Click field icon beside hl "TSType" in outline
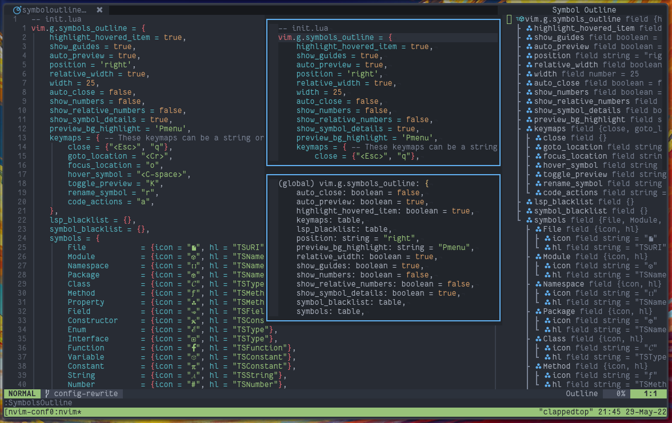 [x=547, y=357]
